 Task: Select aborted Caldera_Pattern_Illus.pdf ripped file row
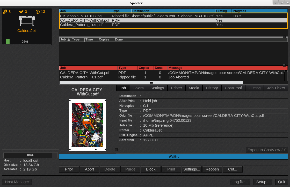[x=81, y=77]
